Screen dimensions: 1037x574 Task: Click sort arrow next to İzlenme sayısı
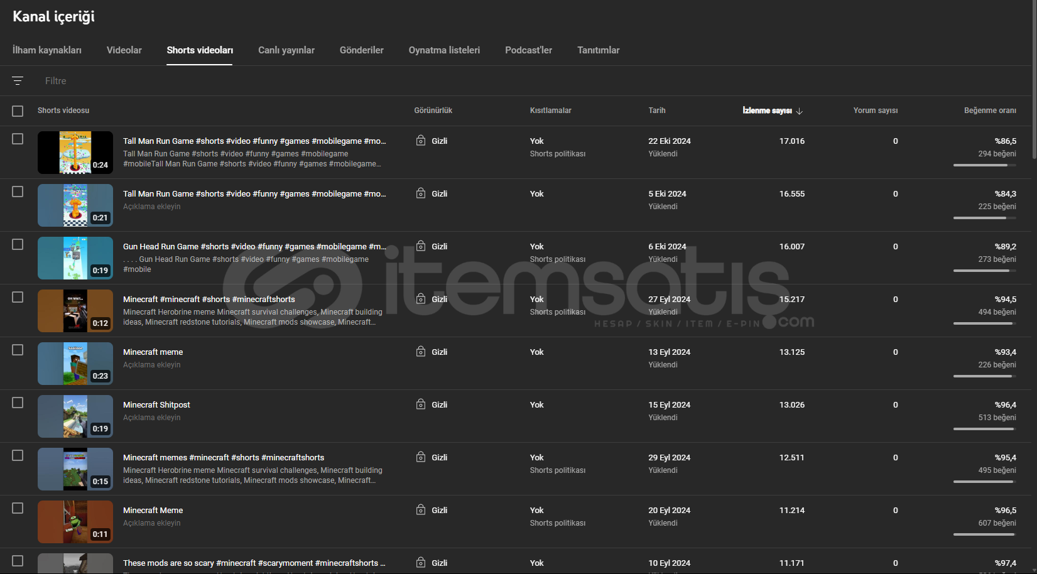click(800, 111)
